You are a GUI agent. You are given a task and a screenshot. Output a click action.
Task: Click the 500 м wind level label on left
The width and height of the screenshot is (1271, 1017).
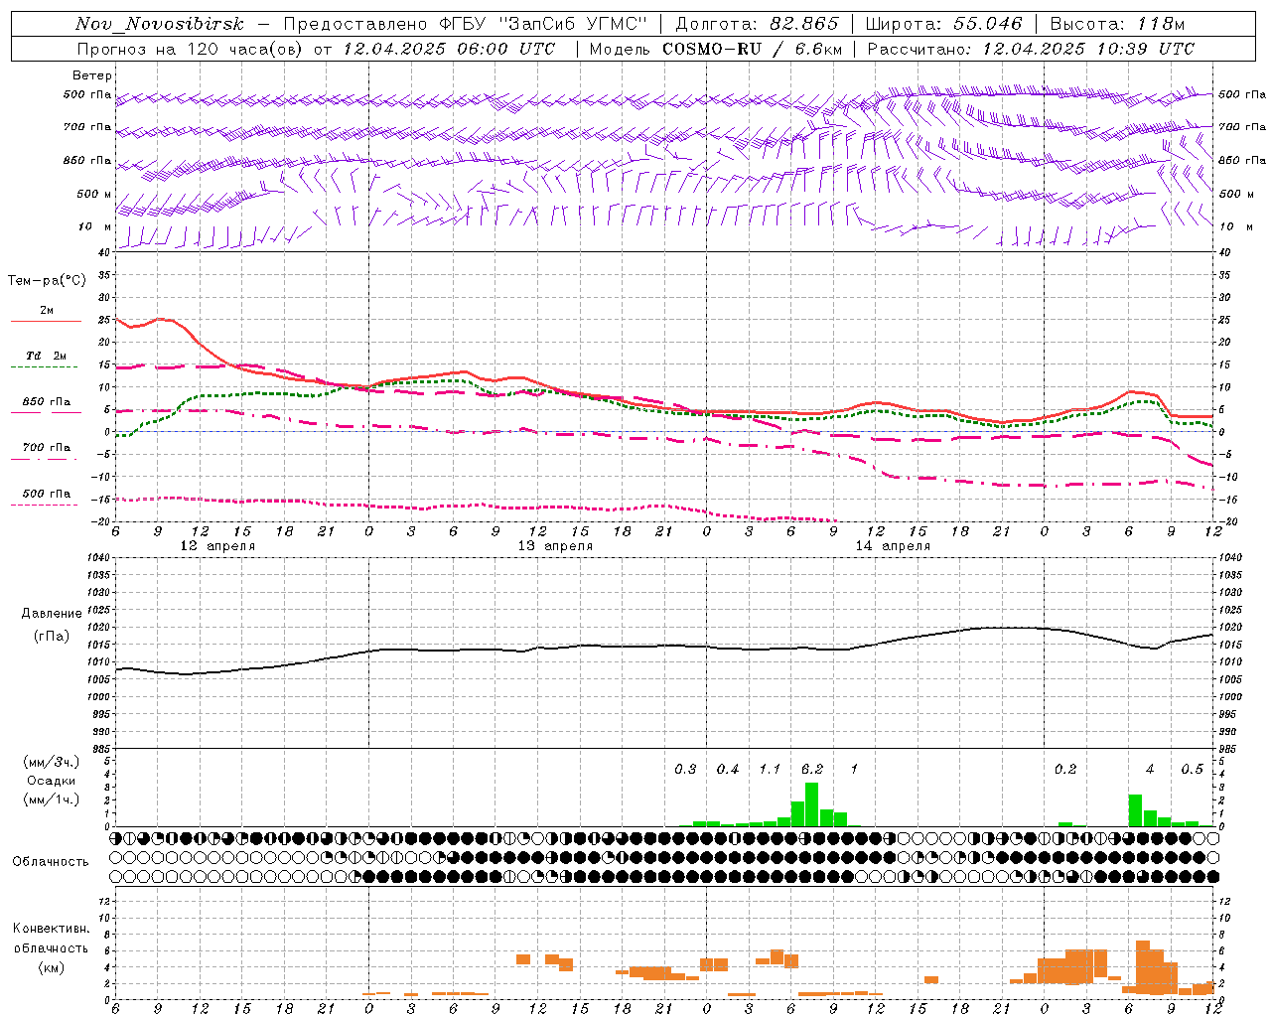pyautogui.click(x=94, y=194)
